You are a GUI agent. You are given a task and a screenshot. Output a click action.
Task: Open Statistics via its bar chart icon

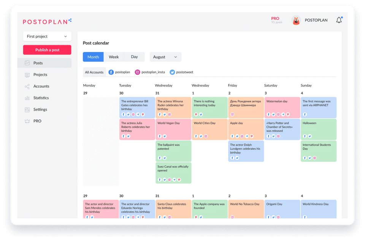pyautogui.click(x=27, y=98)
